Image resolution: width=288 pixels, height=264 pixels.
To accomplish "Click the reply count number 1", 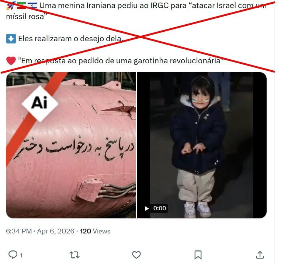I will 21,255.
